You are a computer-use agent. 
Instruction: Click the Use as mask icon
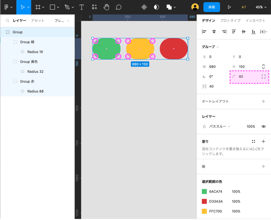pyautogui.click(x=157, y=7)
